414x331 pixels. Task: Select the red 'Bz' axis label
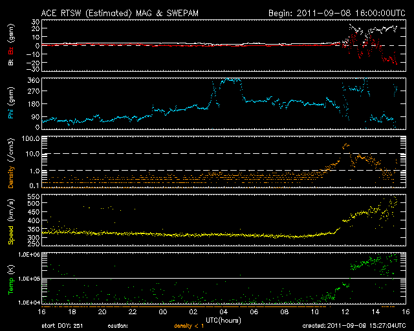point(11,50)
